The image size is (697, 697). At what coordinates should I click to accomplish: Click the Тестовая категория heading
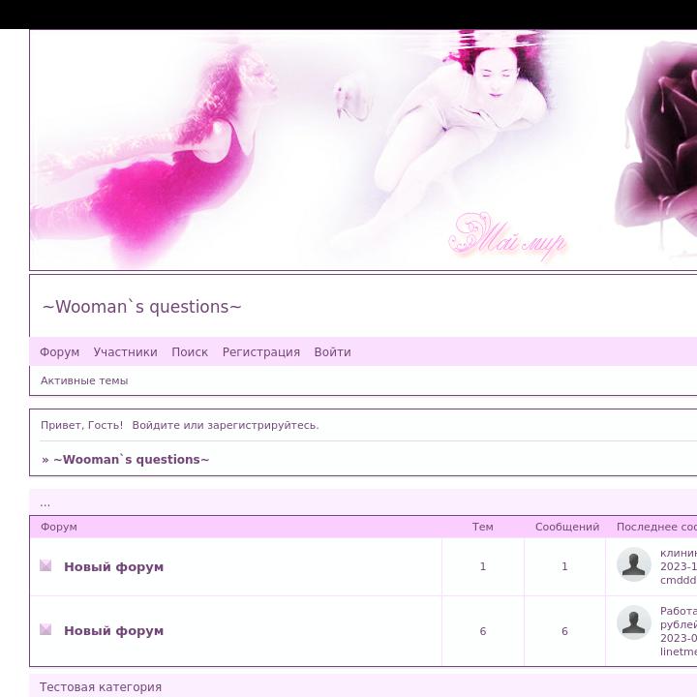(101, 687)
